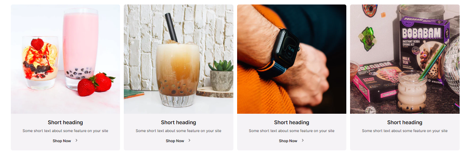This screenshot has width=469, height=156.
Task: Click the chevron next to Shop Now under iced coffee boba
Action: point(189,141)
